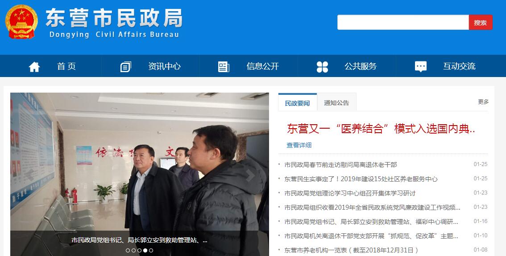Open headline 东营又一“医养结合”模式 article
Viewport: 506px width, 256px height.
381,129
